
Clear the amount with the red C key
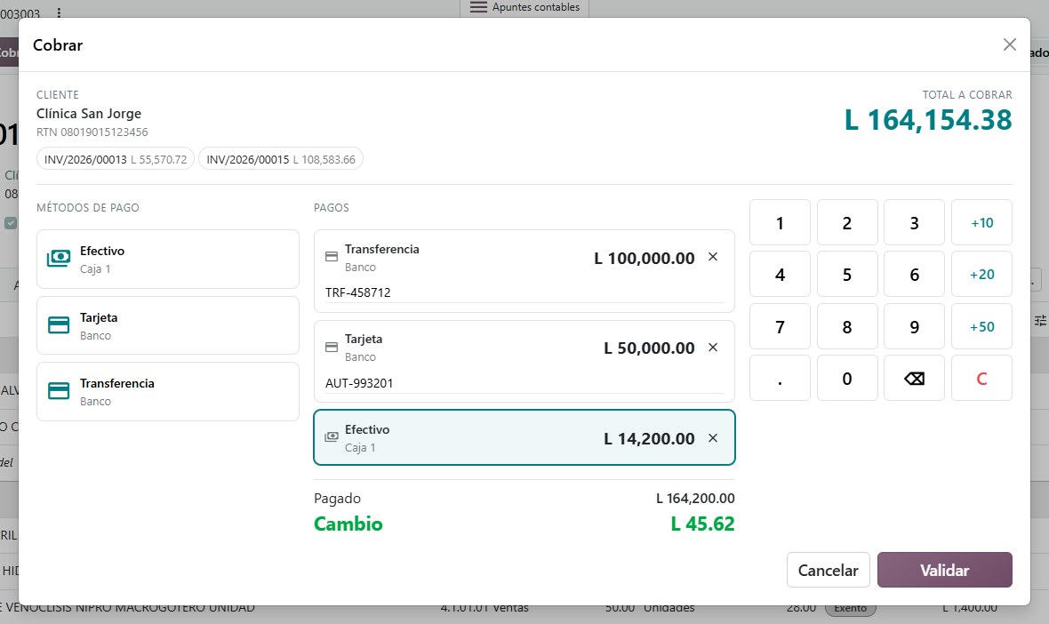[x=981, y=379]
